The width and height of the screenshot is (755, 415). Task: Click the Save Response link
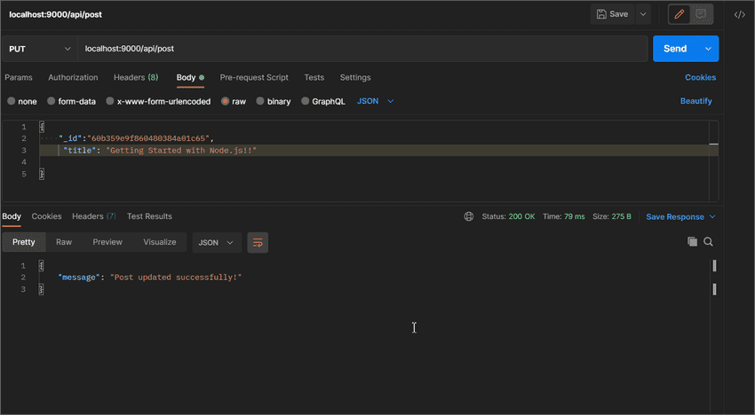coord(674,217)
